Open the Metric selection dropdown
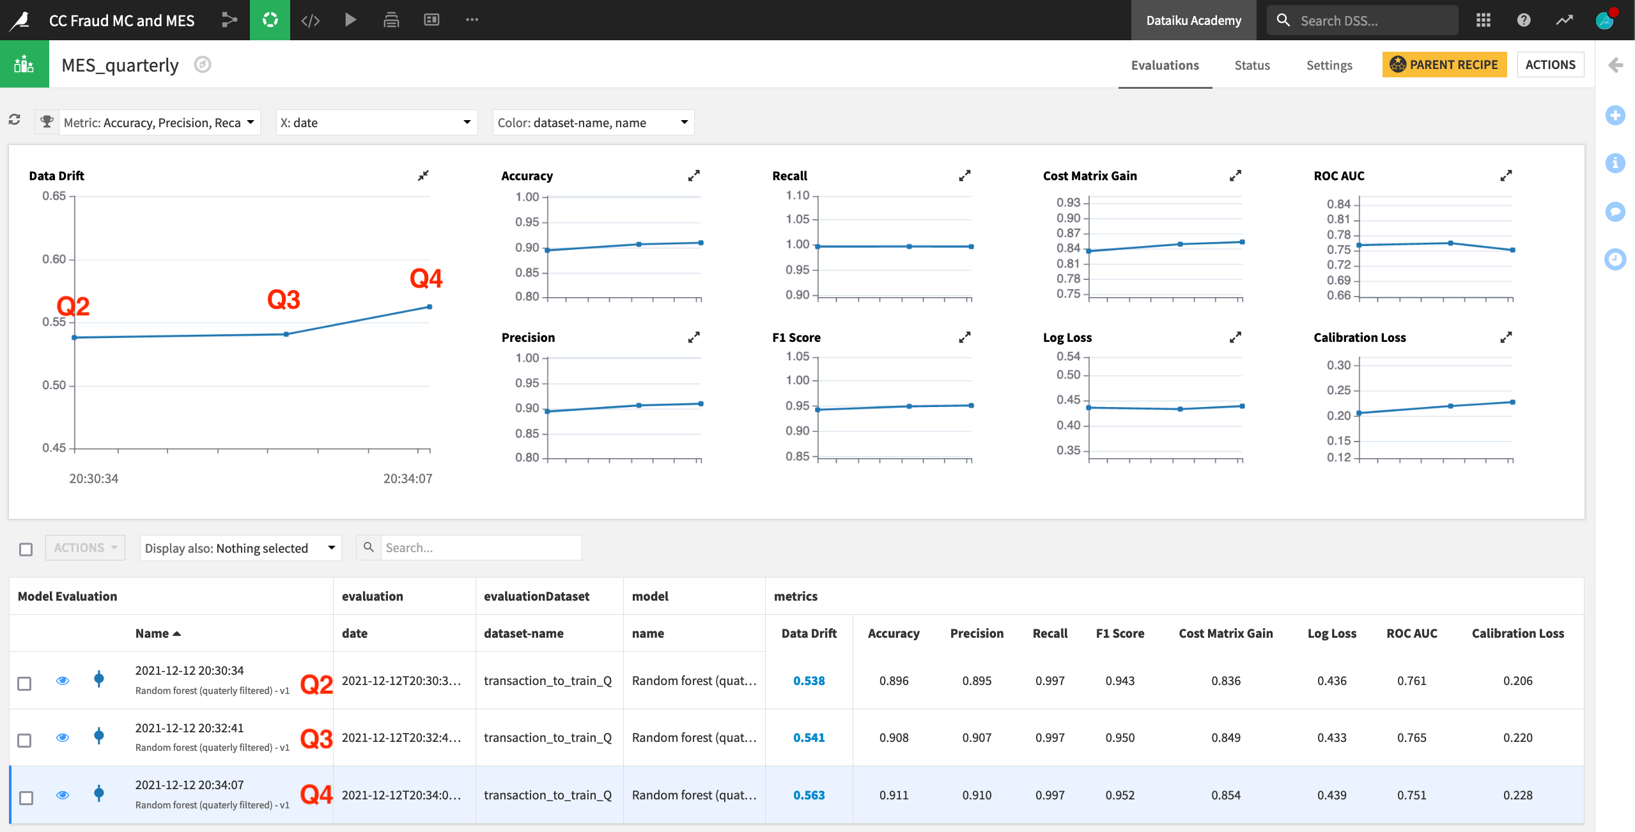This screenshot has height=832, width=1635. point(159,122)
